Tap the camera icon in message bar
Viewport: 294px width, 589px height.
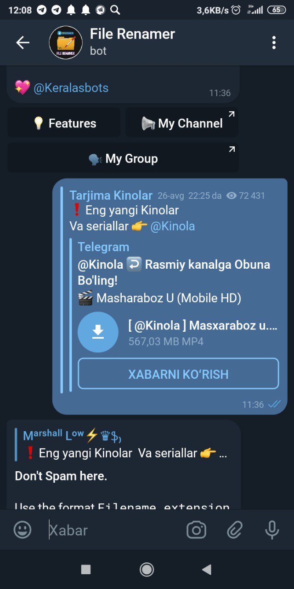196,530
